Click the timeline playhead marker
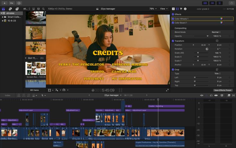236x148 pixels. tap(158, 99)
